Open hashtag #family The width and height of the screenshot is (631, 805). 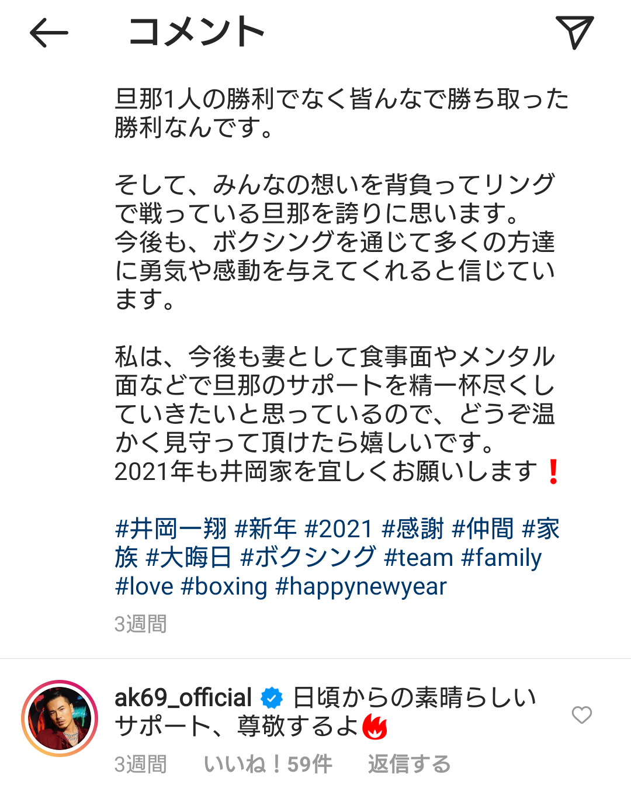tap(501, 558)
